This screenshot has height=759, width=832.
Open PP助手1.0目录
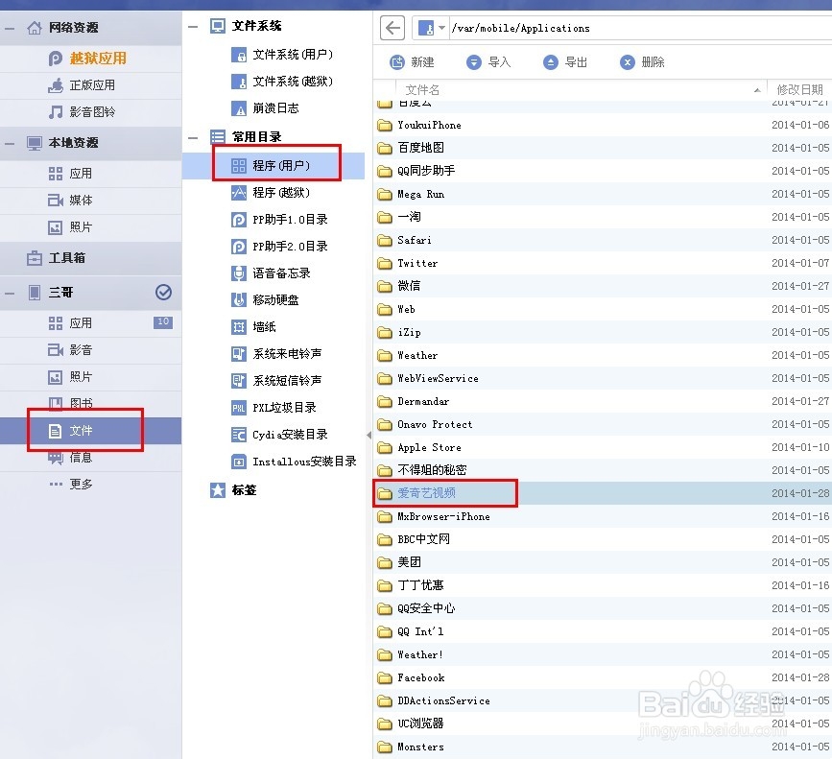pyautogui.click(x=279, y=220)
